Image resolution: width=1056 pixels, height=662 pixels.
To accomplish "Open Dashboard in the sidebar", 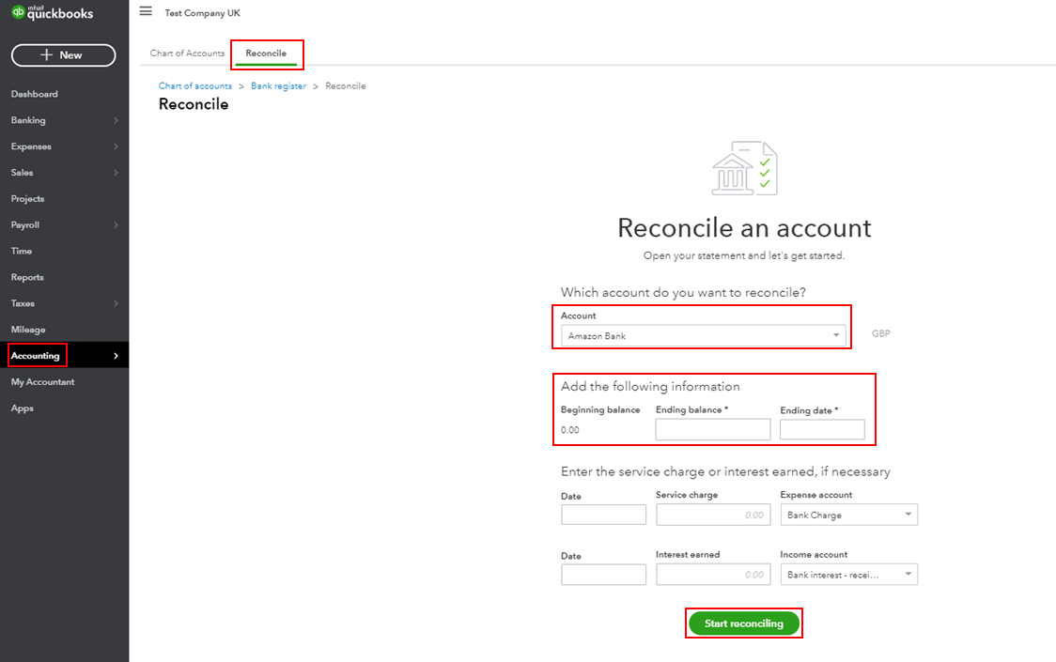I will (35, 94).
